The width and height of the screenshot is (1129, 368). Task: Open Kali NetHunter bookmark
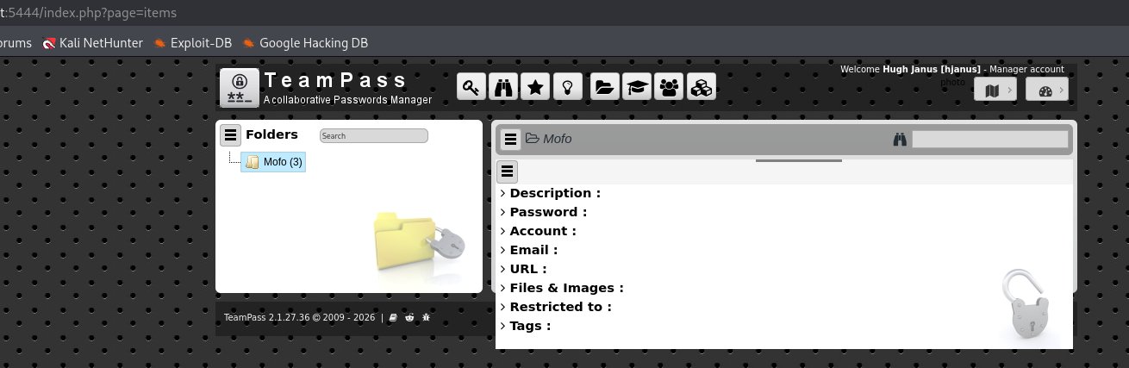[93, 42]
